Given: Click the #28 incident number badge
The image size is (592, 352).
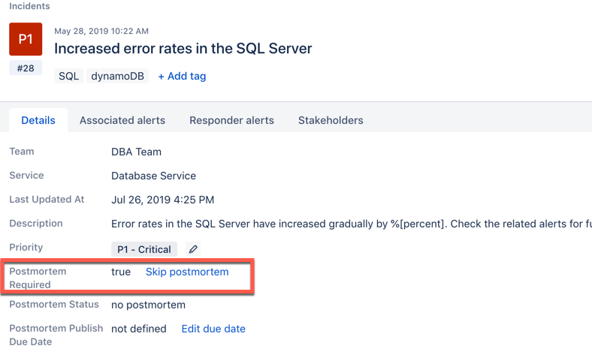Looking at the screenshot, I should [x=26, y=69].
